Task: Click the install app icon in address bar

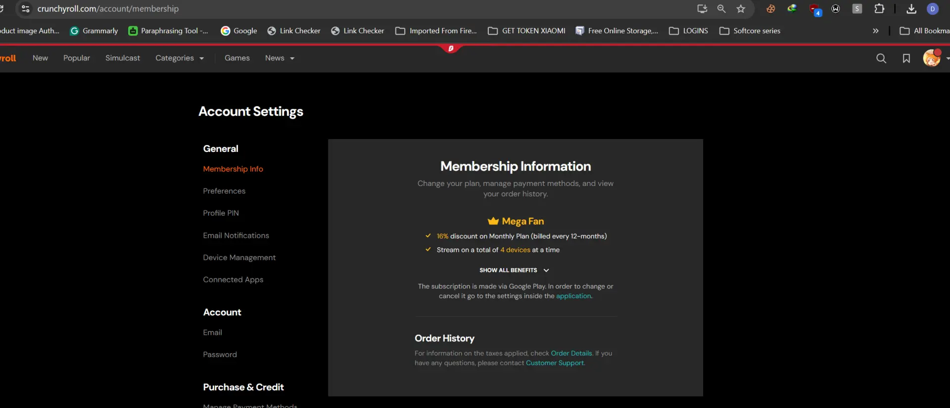Action: point(702,8)
